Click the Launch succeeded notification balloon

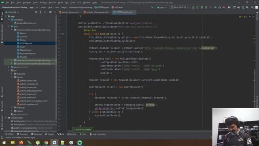pos(83,129)
